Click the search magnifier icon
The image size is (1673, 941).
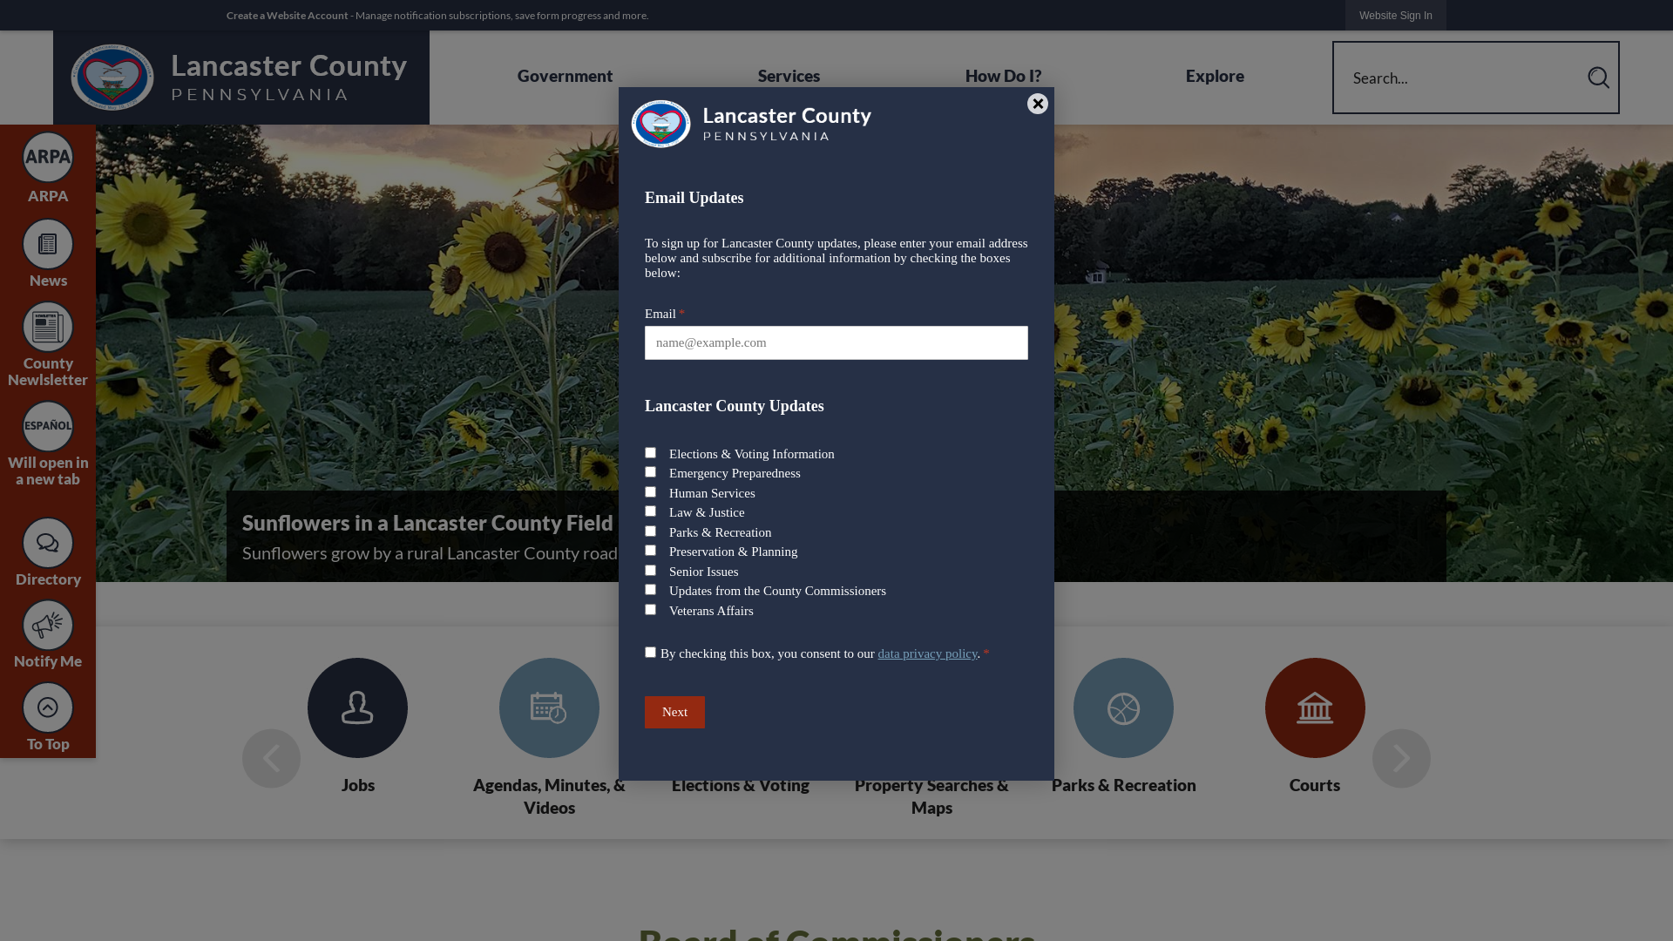[x=1598, y=78]
